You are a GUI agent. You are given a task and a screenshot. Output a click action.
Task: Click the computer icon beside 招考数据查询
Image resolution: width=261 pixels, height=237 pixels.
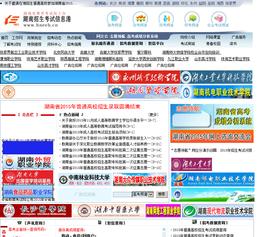194,222
